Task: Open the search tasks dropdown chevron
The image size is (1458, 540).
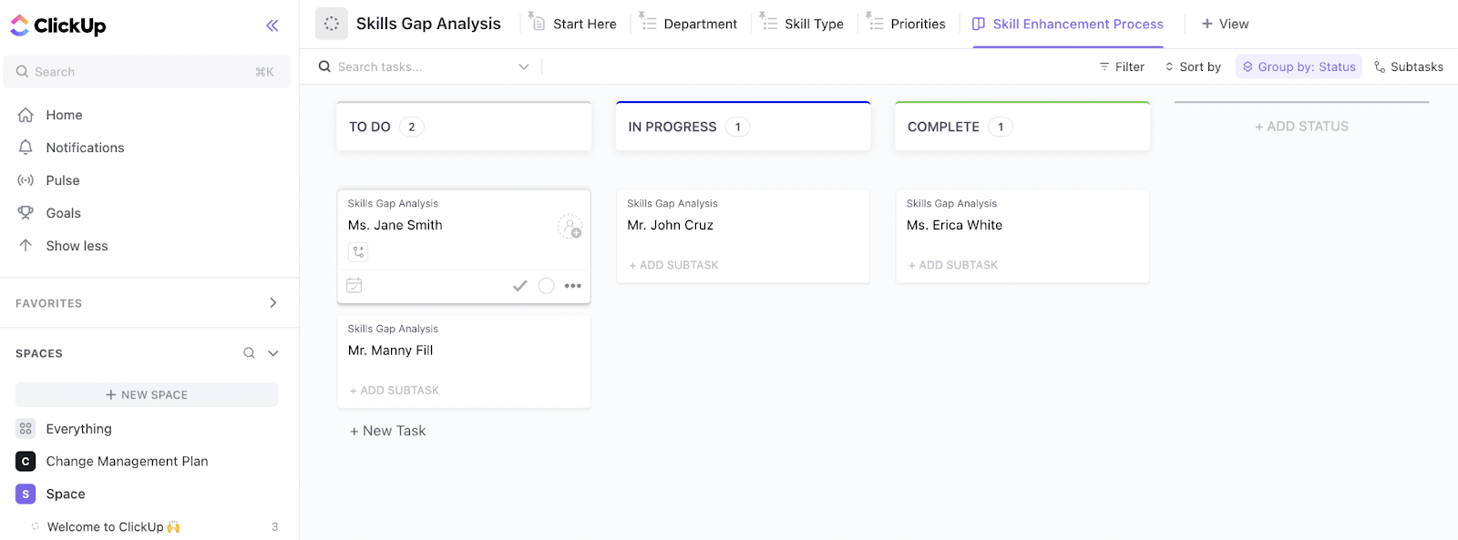Action: 524,66
